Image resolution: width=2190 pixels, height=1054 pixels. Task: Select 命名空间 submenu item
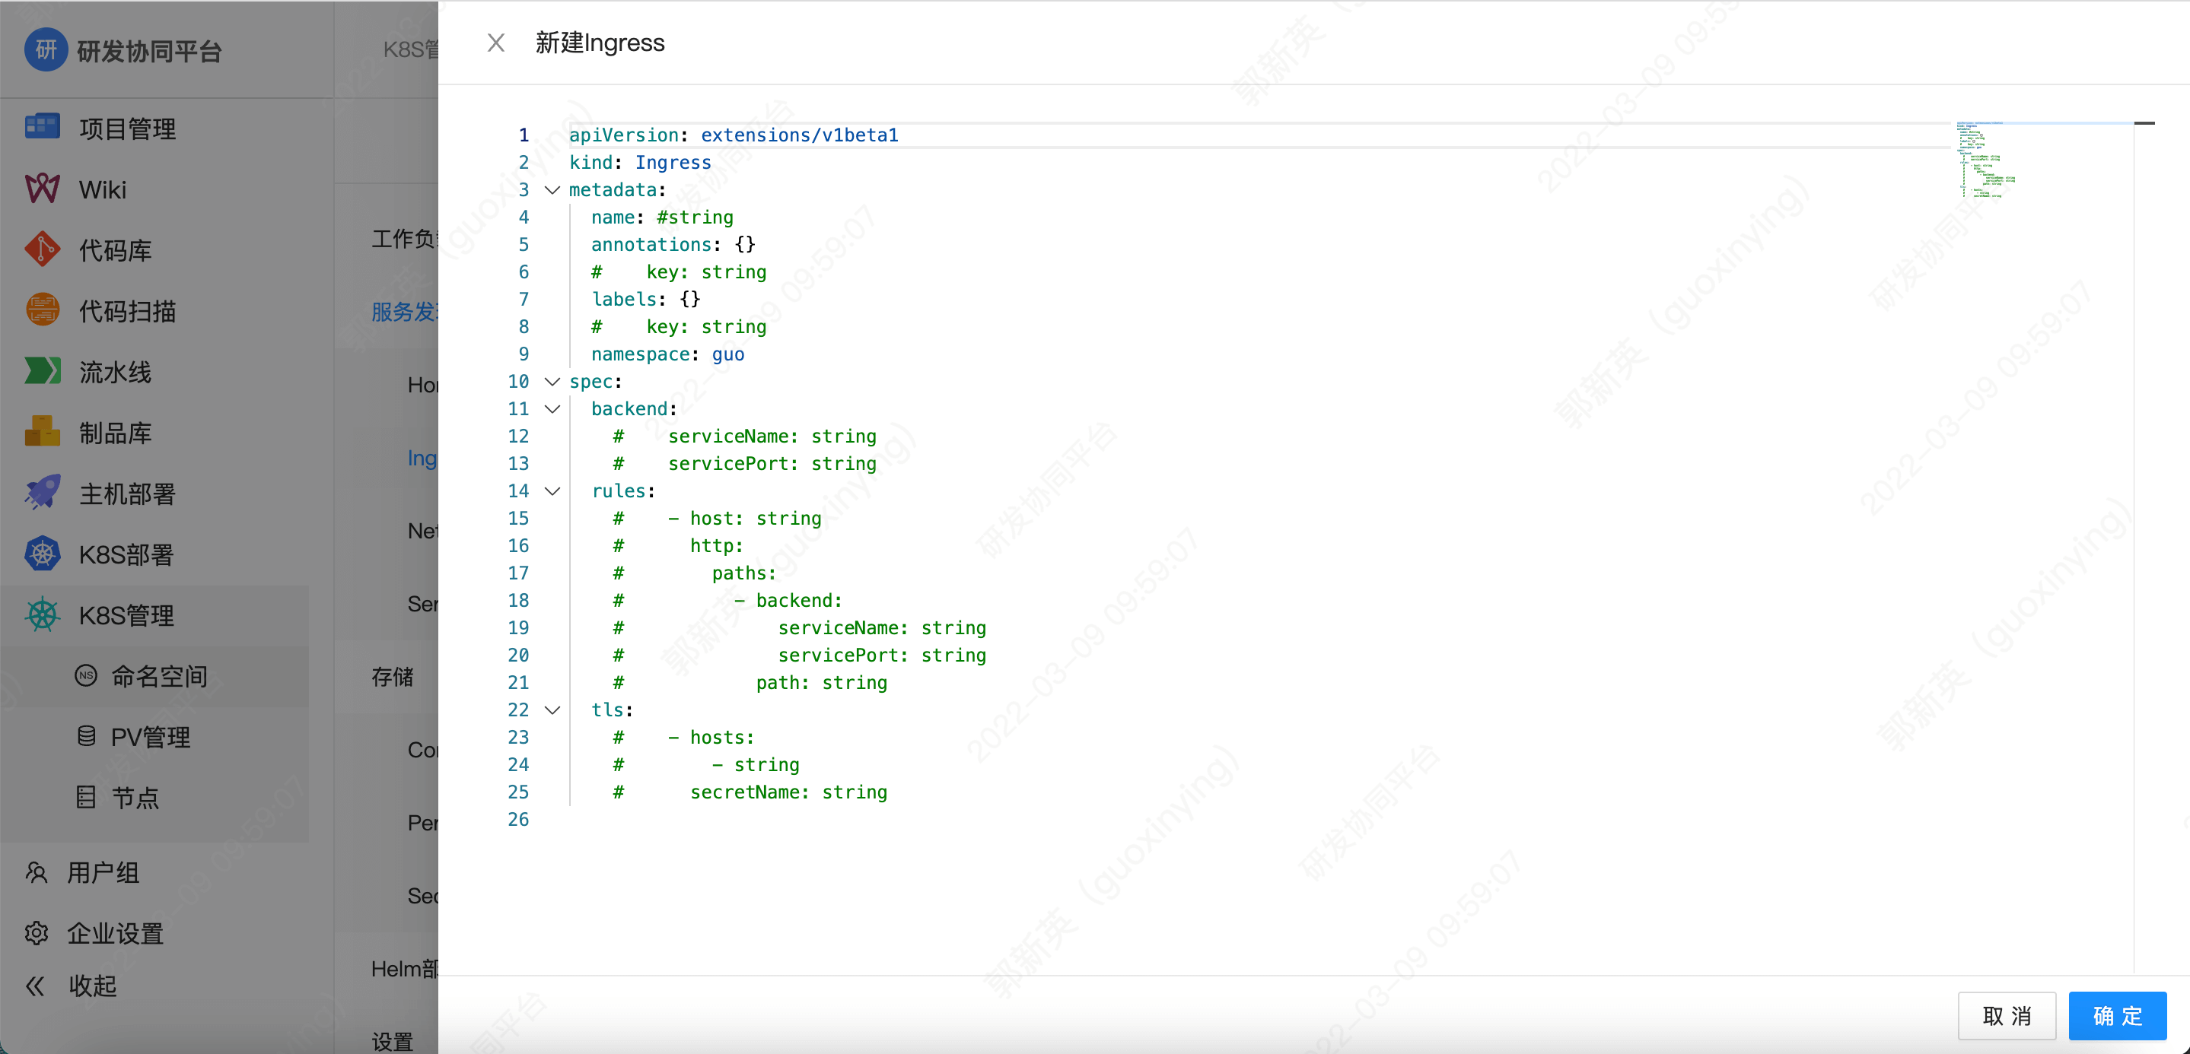tap(159, 676)
